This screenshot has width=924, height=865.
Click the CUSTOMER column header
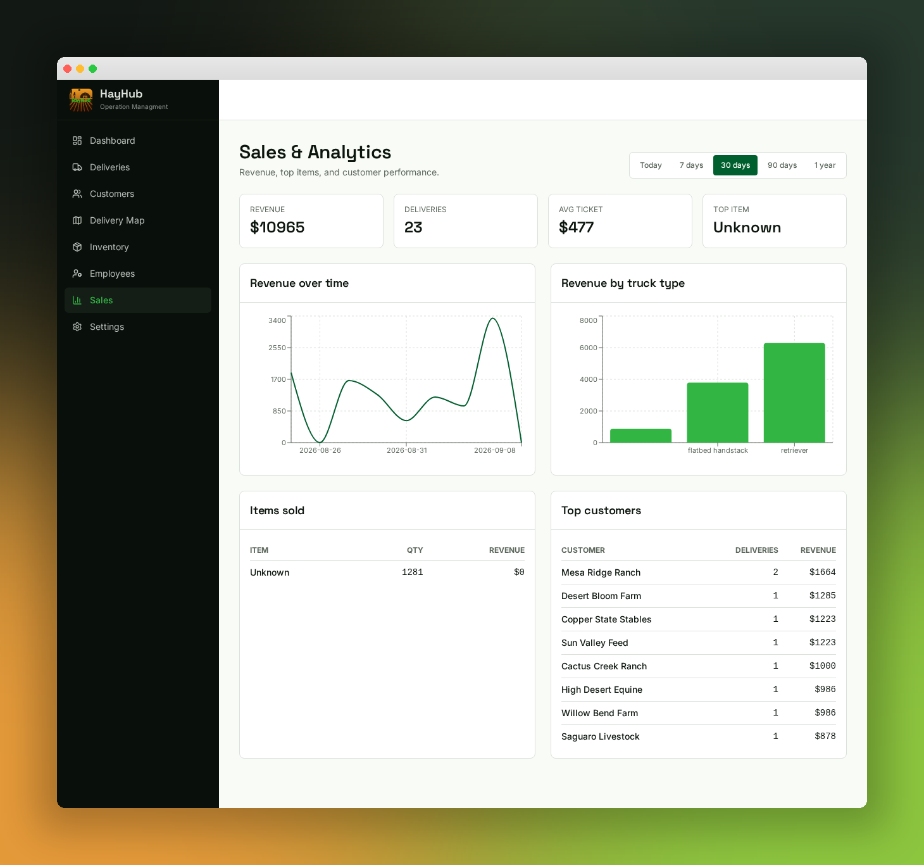583,550
